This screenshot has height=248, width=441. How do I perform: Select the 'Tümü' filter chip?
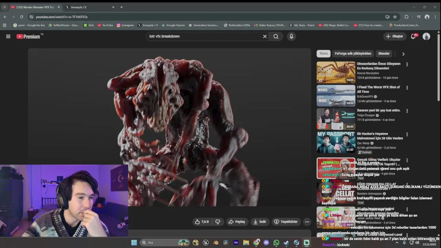tap(324, 54)
